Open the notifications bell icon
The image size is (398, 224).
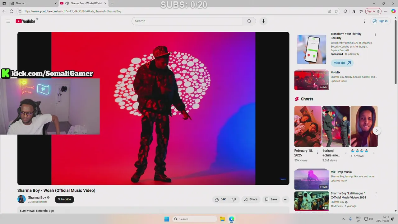pos(393,219)
